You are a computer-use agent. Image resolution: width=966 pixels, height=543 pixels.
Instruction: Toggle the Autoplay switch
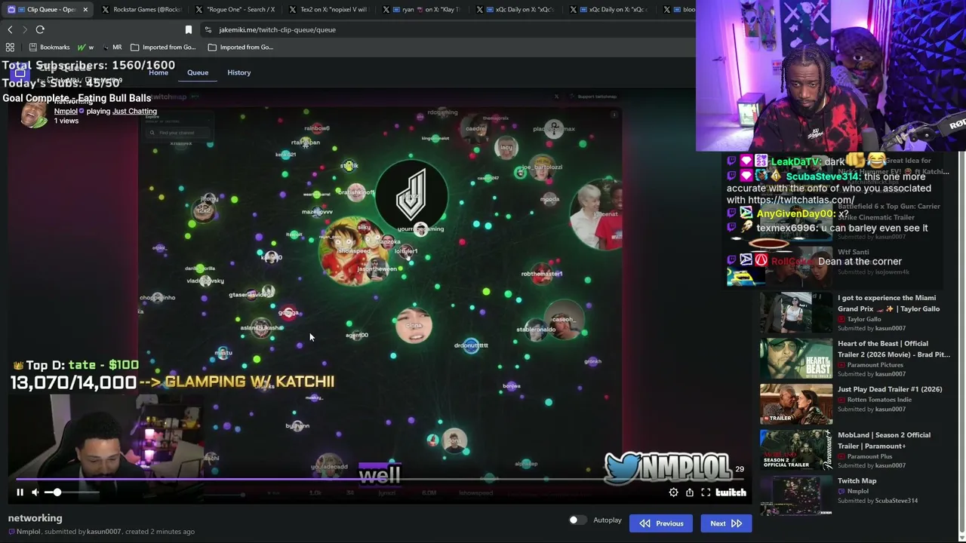(x=577, y=520)
